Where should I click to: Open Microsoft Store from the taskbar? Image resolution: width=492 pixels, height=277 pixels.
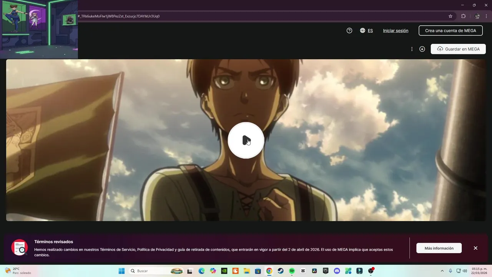[258, 271]
